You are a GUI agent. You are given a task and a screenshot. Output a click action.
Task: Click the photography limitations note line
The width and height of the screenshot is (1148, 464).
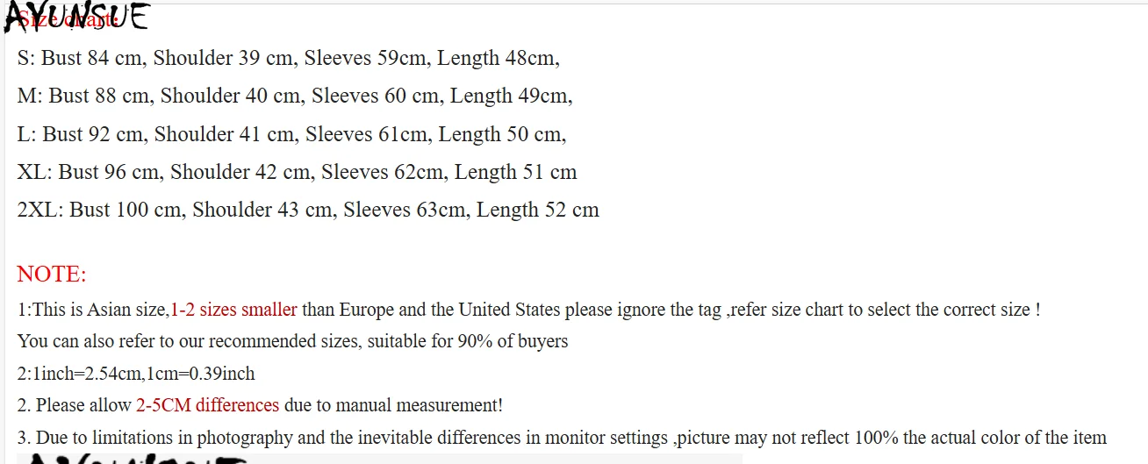pyautogui.click(x=562, y=438)
